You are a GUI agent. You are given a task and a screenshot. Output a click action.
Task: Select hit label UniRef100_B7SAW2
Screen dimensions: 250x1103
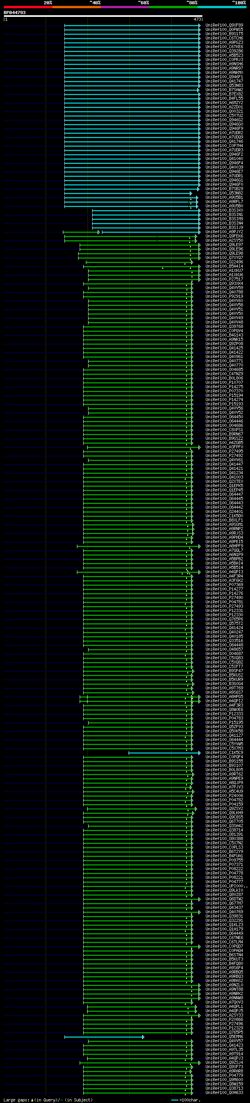[x=224, y=90]
